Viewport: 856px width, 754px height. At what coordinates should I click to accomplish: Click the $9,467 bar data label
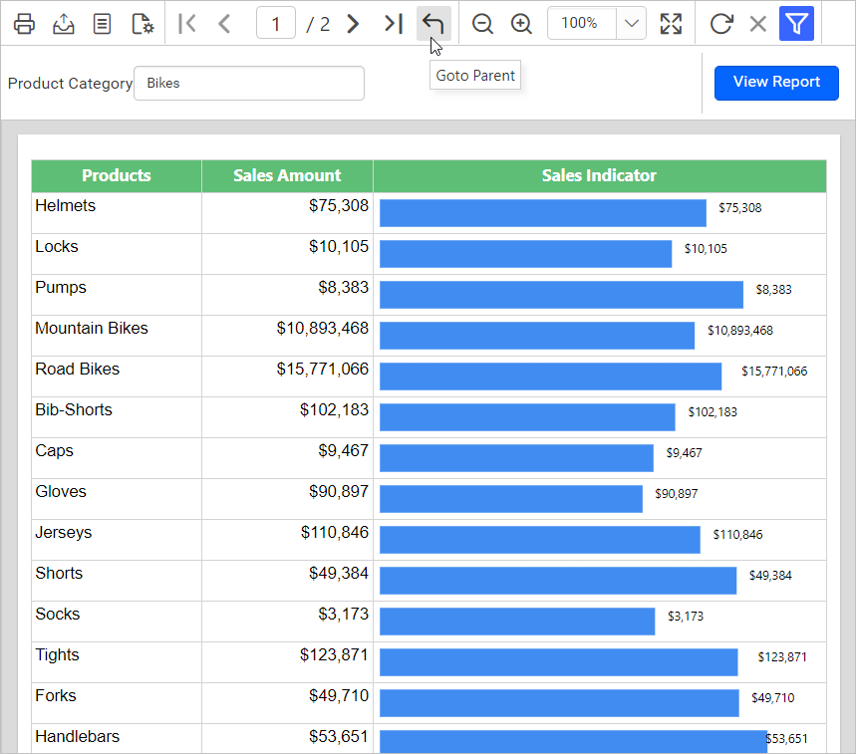(684, 453)
